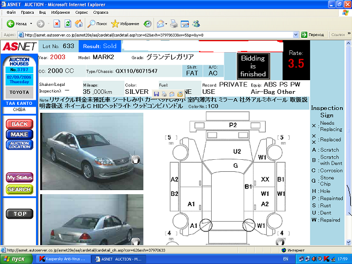Open Favorites (Избранное) star button

coord(125,23)
